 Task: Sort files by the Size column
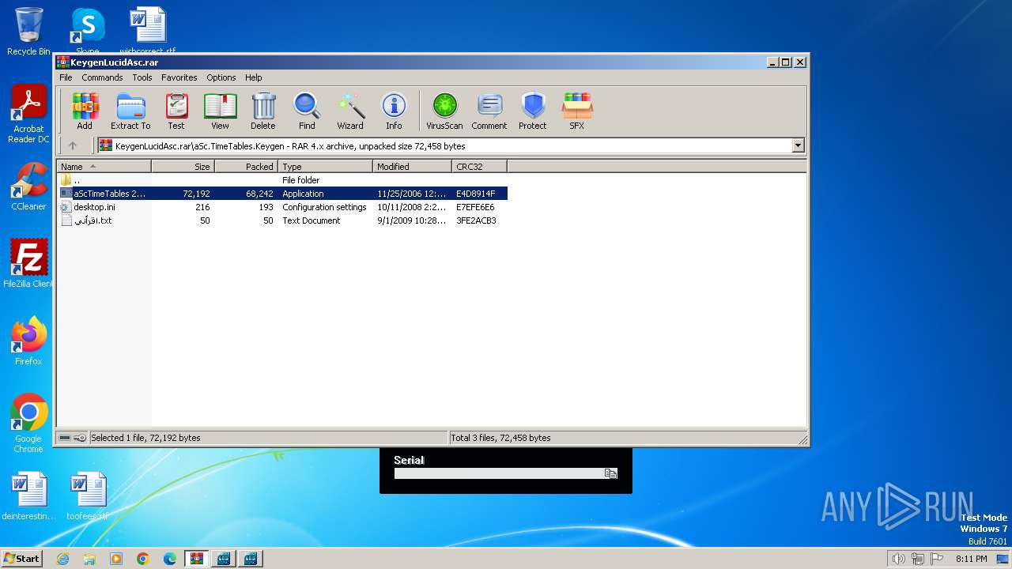[x=183, y=166]
